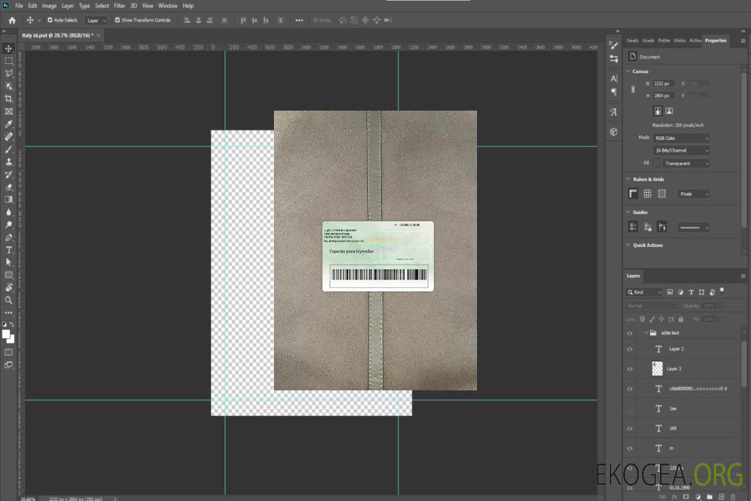Screen dimensions: 751x501
Task: Select the Lasso tool
Action: click(x=9, y=73)
